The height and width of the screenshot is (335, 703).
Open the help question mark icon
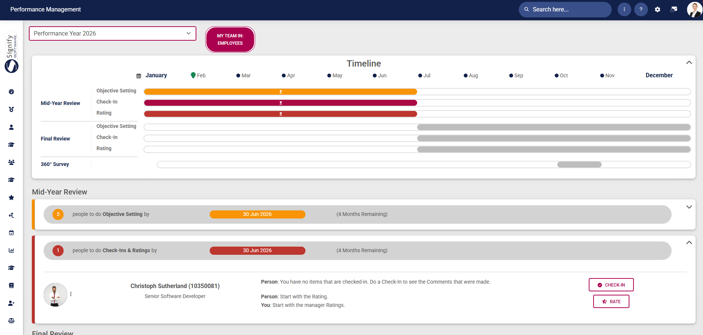(641, 9)
